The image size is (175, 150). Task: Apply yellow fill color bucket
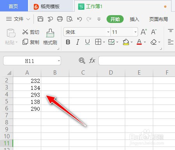(126, 42)
